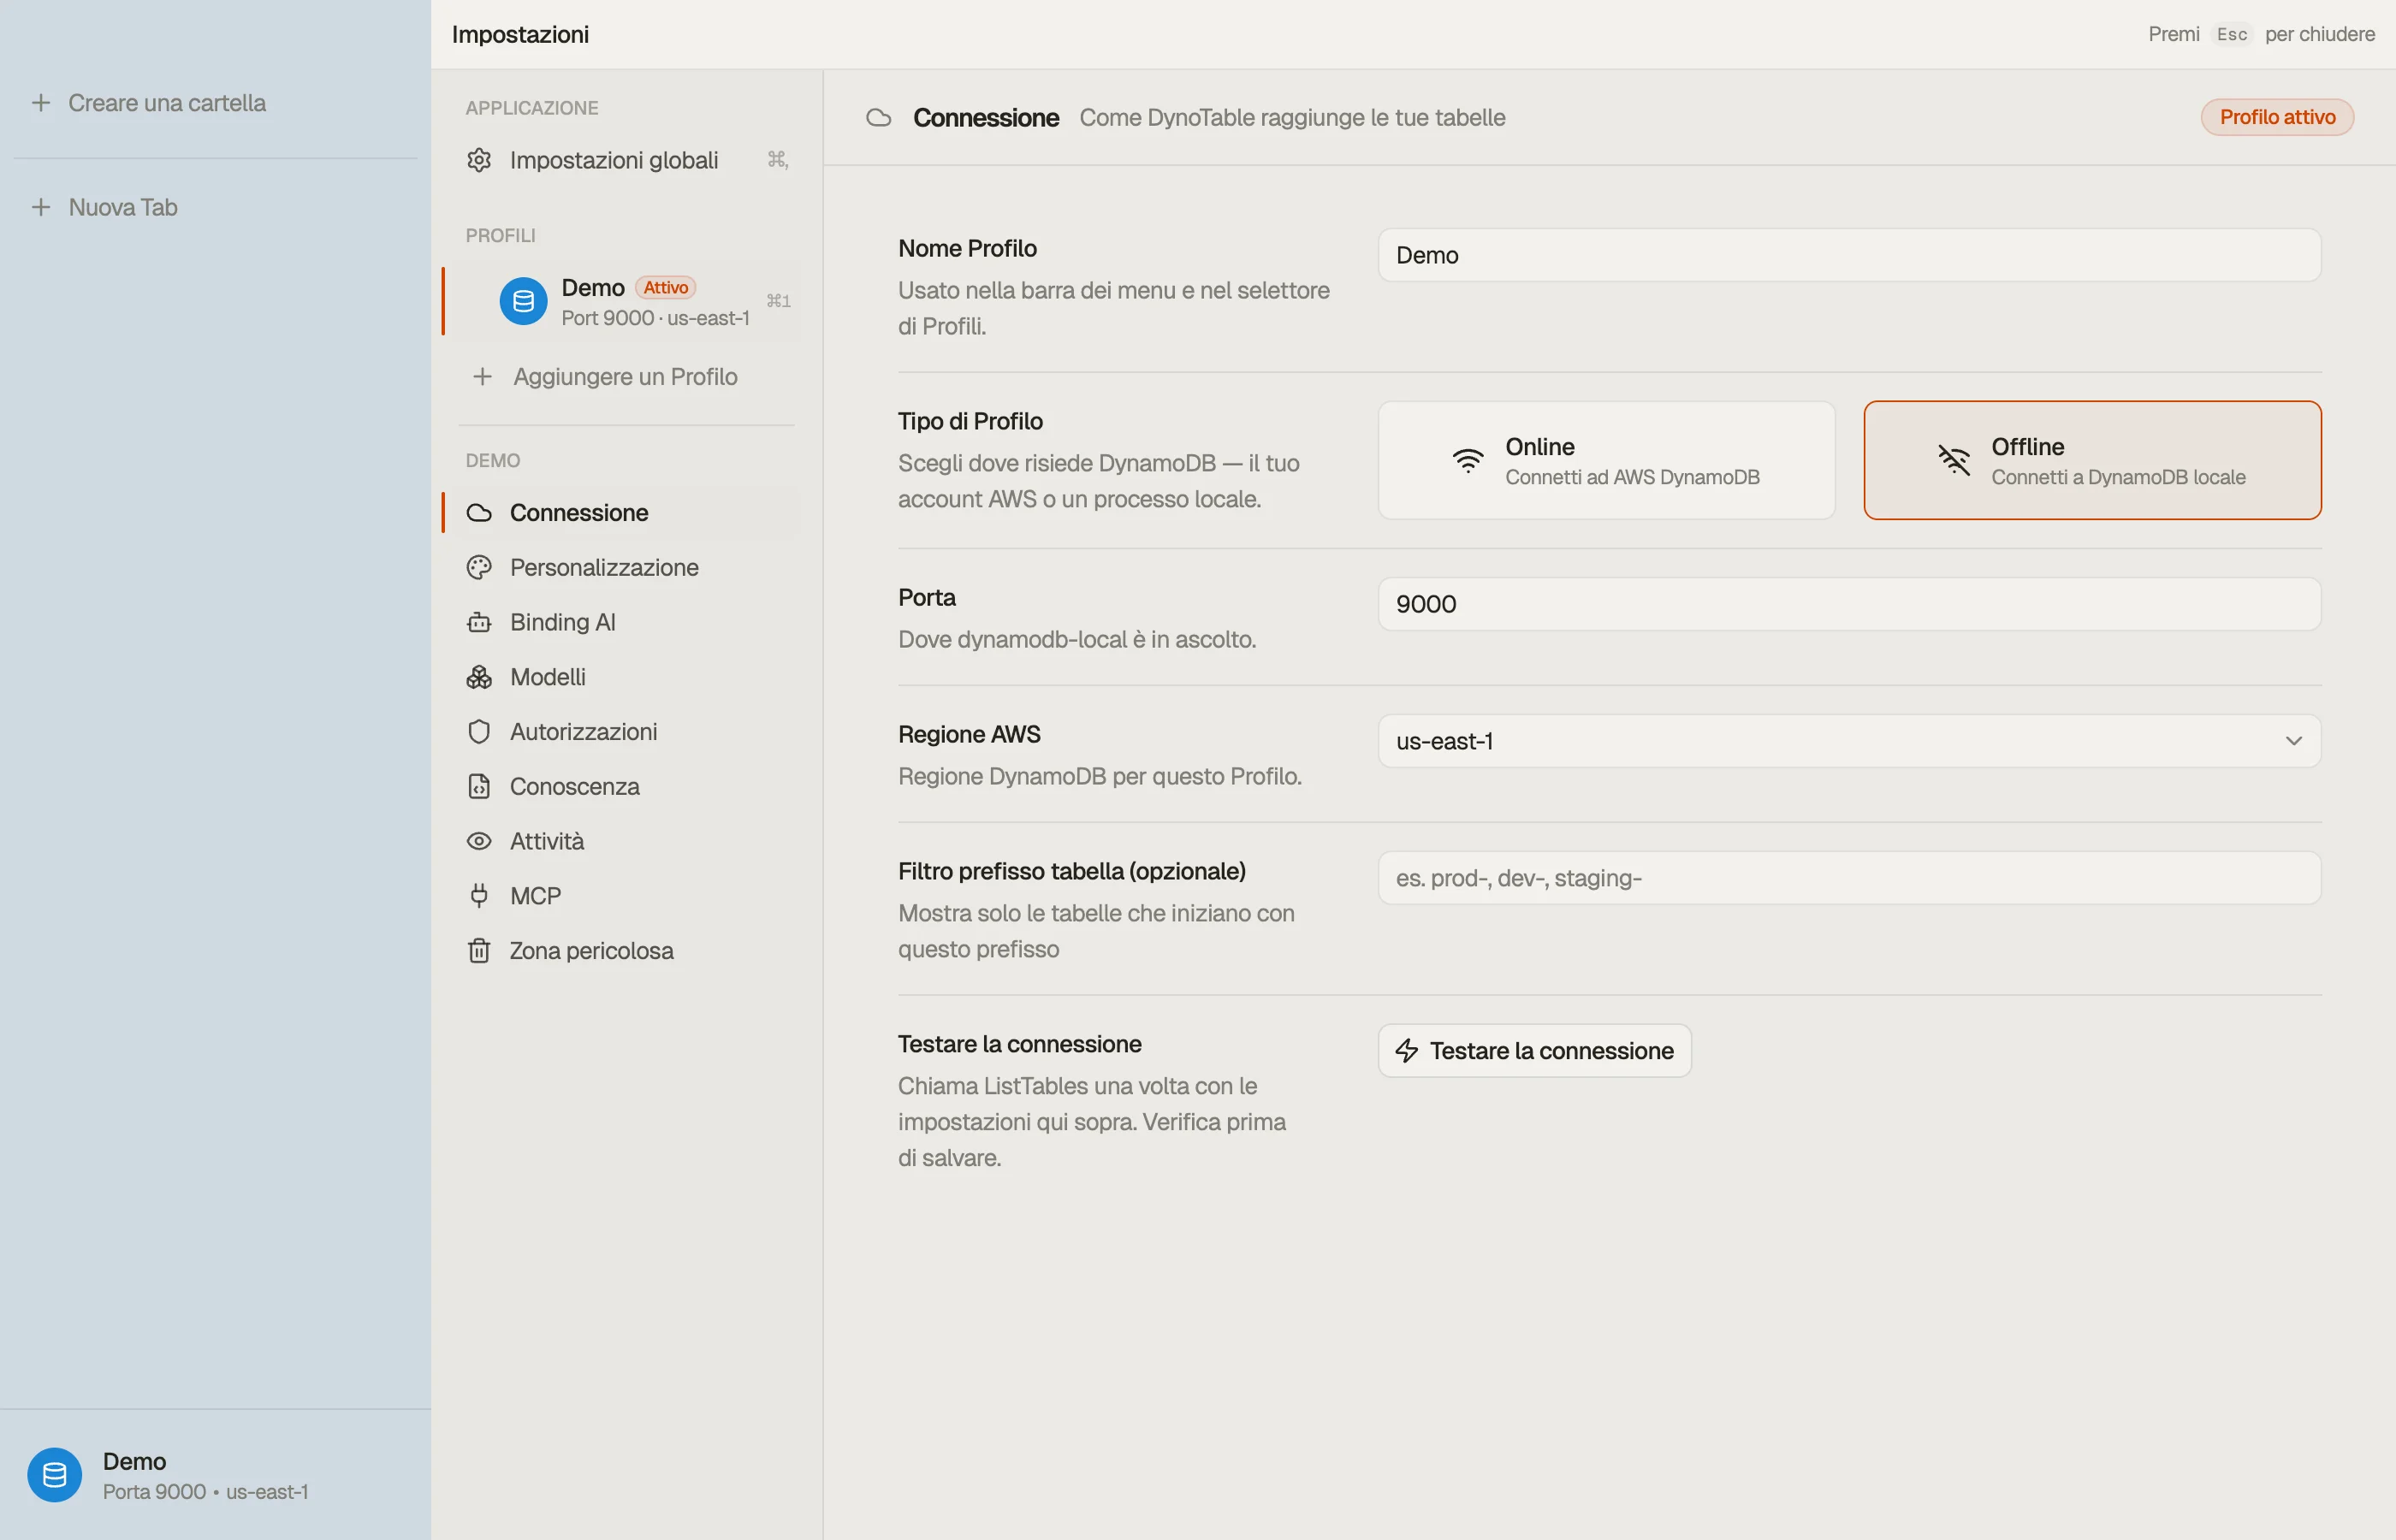Image resolution: width=2396 pixels, height=1540 pixels.
Task: Click the eye icon beside Attività
Action: (x=479, y=841)
